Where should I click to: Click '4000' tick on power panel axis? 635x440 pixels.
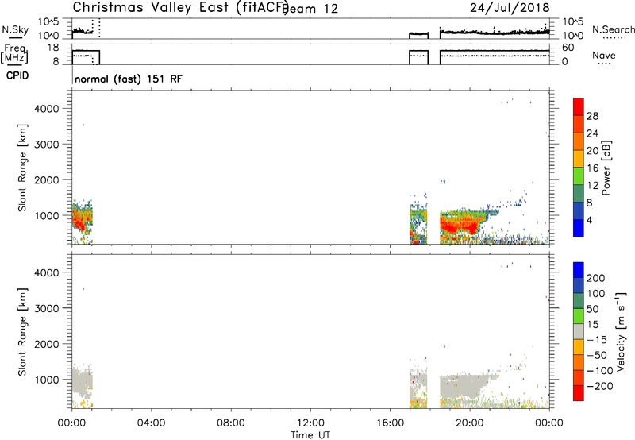[47, 109]
